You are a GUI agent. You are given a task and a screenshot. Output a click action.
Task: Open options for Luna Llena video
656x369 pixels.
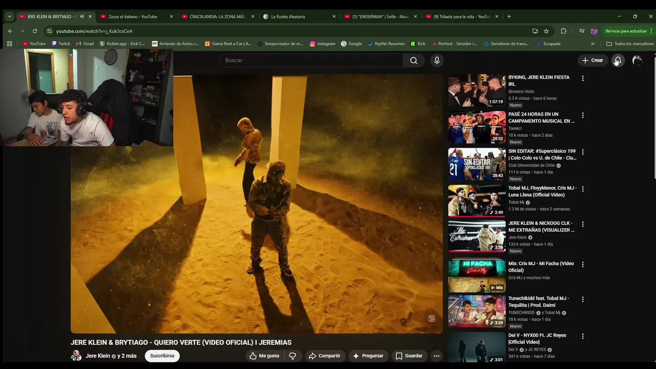(582, 189)
